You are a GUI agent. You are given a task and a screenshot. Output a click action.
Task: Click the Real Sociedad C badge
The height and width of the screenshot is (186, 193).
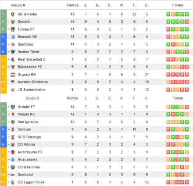13,59
